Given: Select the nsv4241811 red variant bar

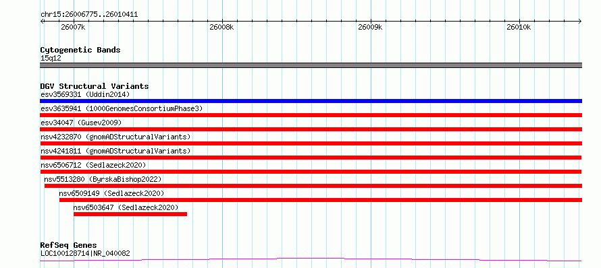Looking at the screenshot, I should coord(311,158).
